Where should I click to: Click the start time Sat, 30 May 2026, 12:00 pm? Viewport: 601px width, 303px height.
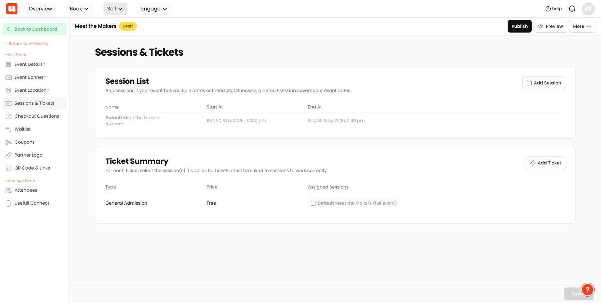(236, 121)
